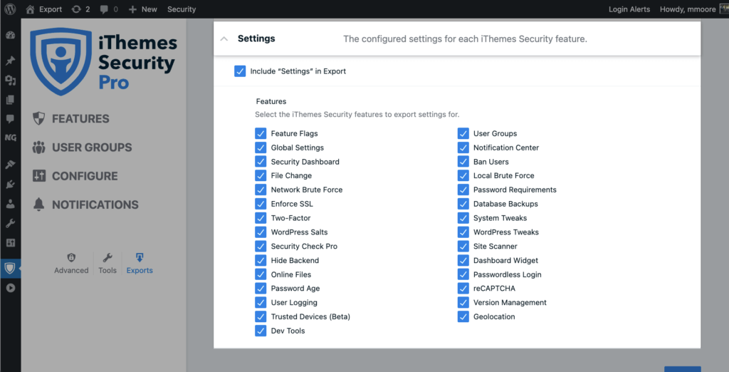Toggle Password Requirements checkbox

463,190
